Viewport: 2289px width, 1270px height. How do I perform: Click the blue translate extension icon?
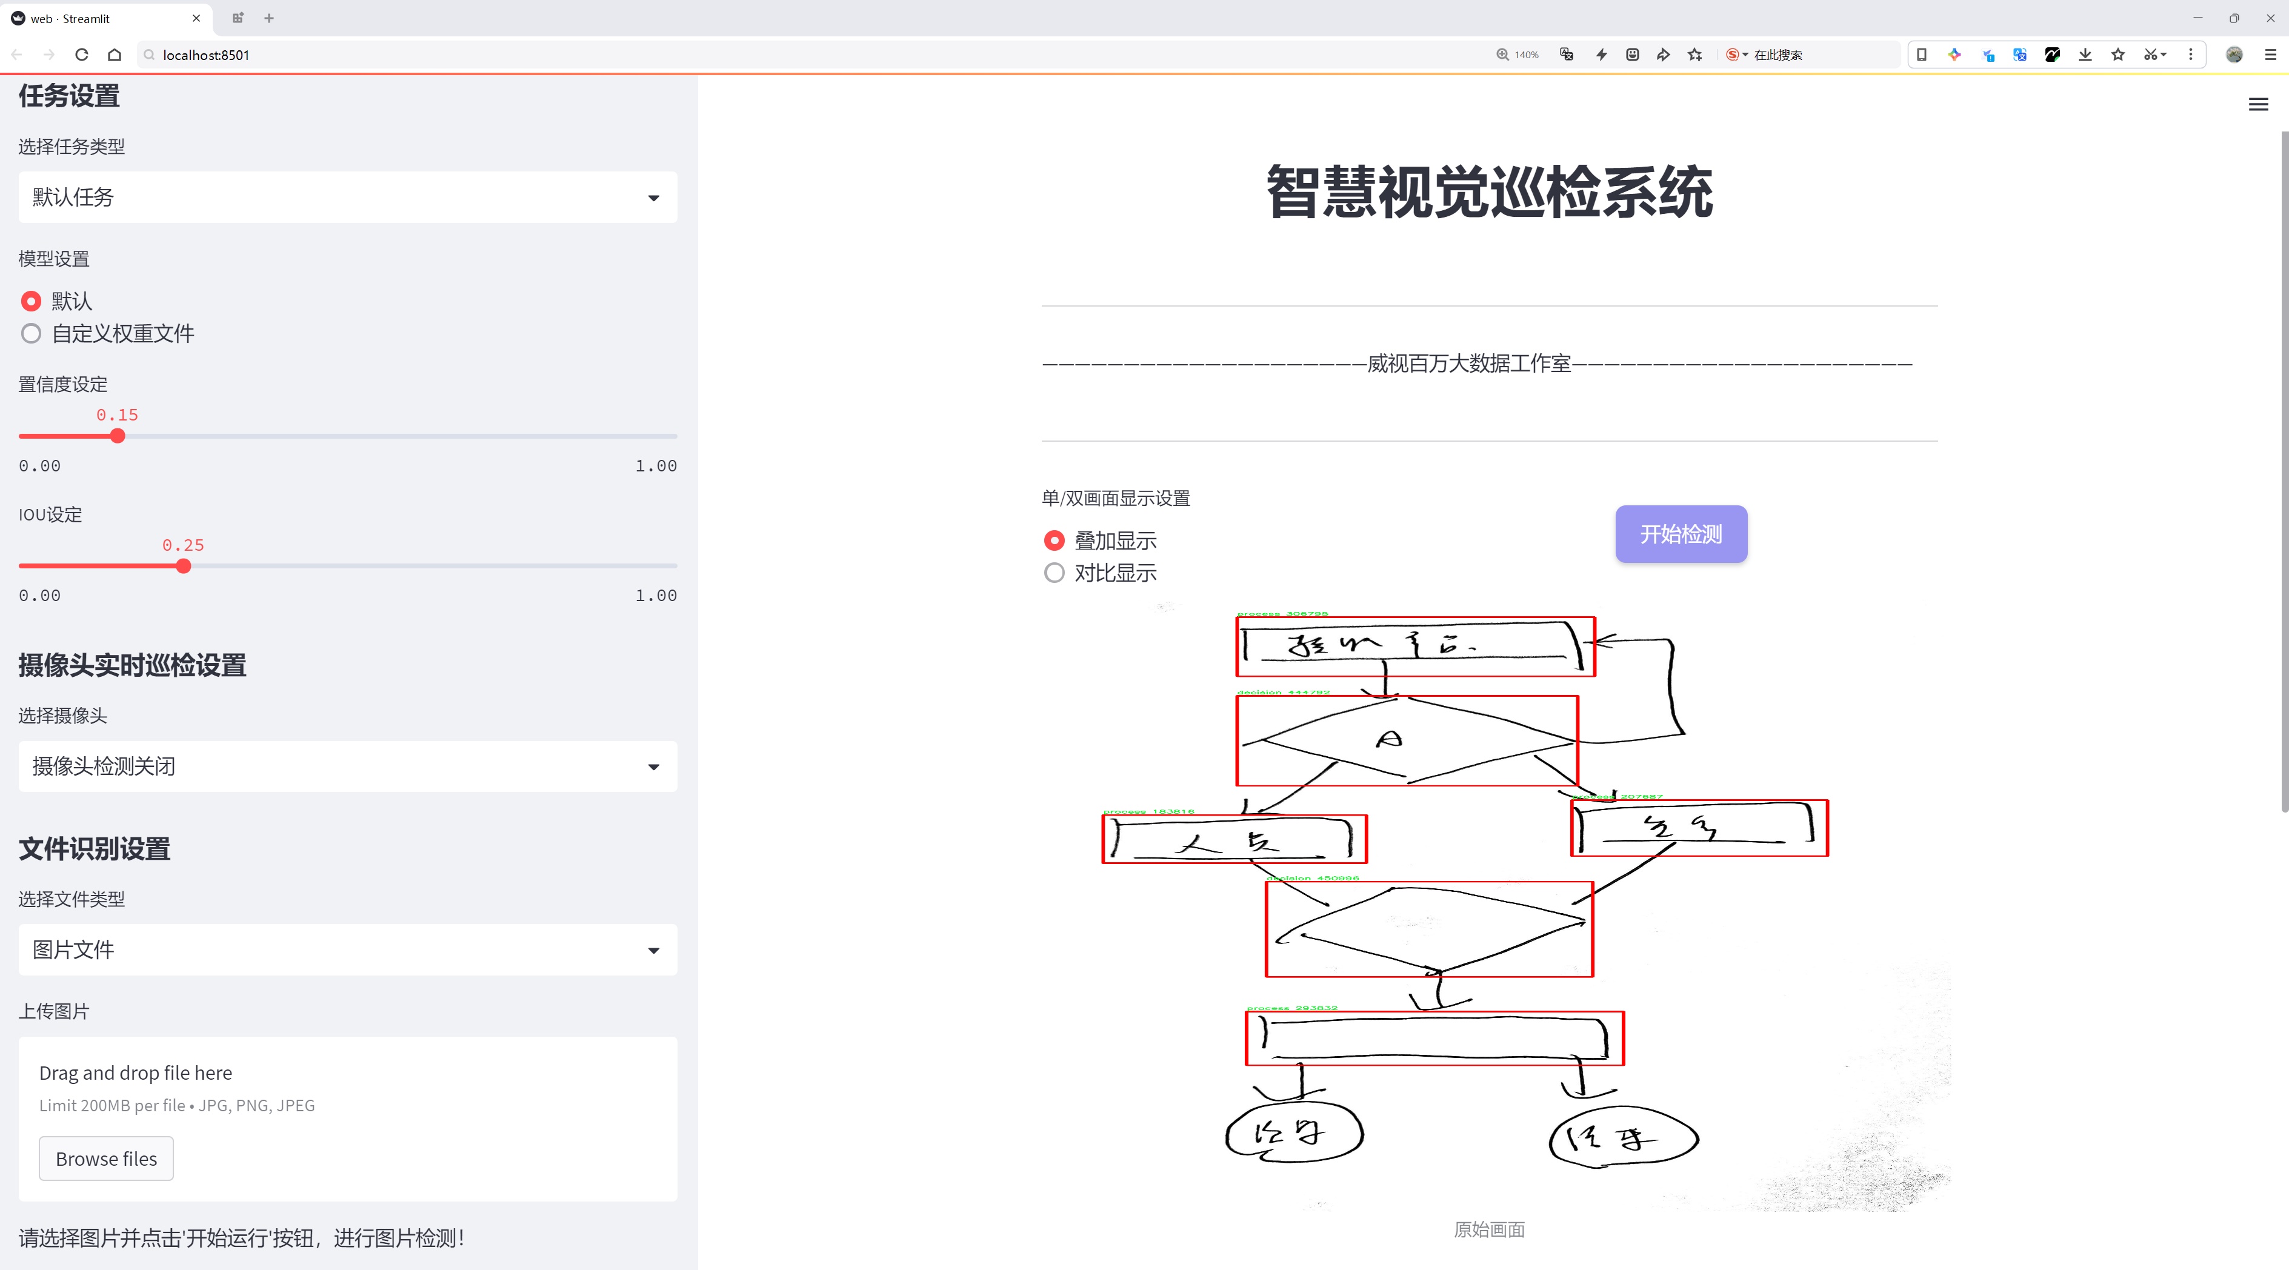2020,55
